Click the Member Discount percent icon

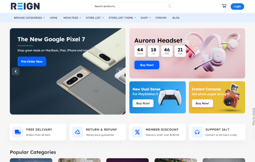[137, 132]
